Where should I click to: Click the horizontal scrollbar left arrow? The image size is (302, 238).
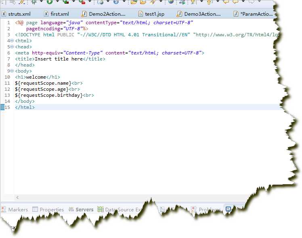[x=17, y=197]
